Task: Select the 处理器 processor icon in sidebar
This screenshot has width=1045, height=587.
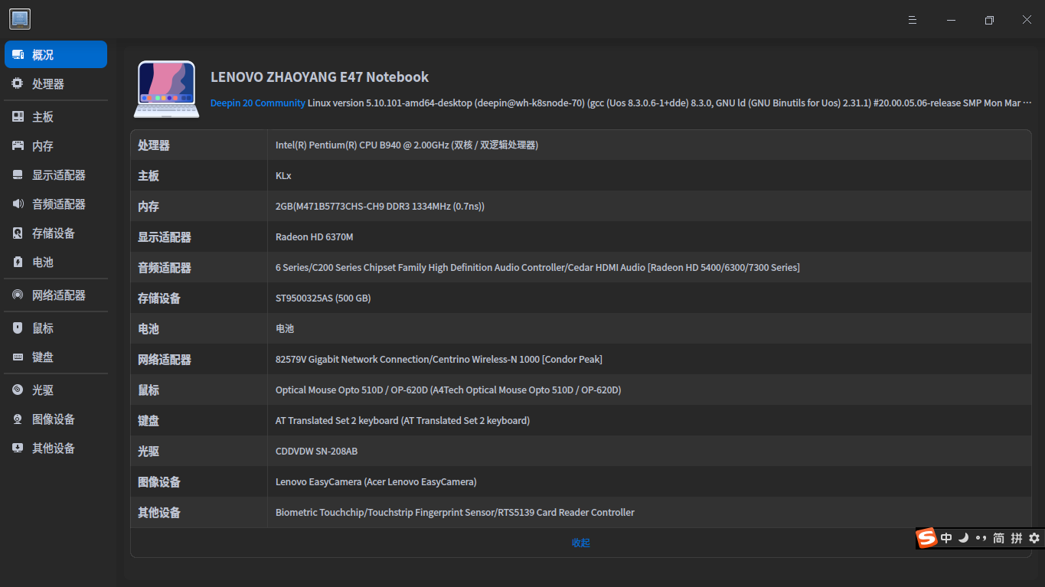Action: click(18, 84)
